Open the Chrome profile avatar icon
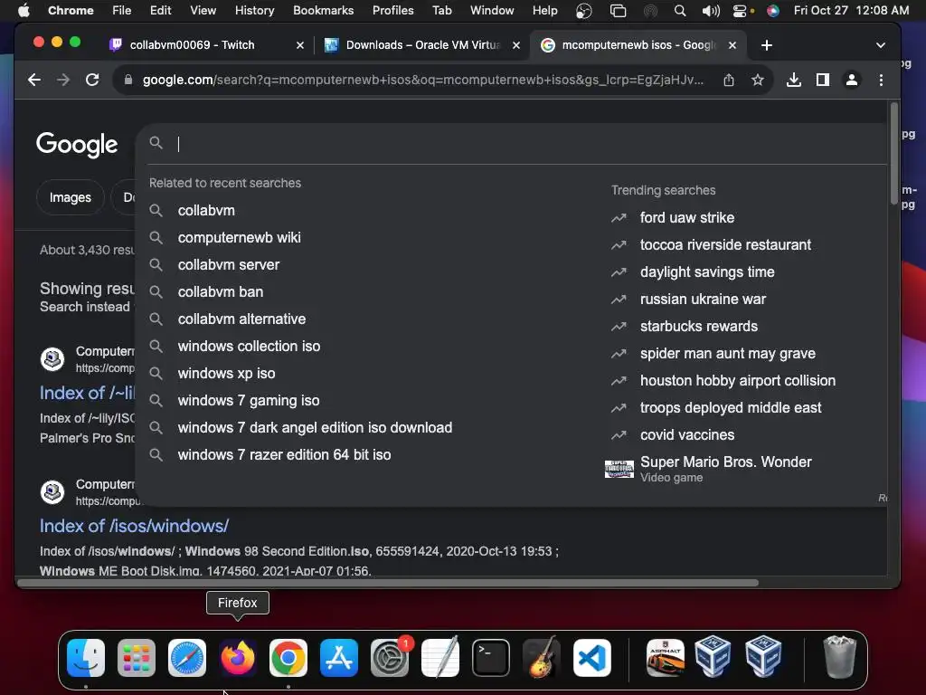 [852, 80]
